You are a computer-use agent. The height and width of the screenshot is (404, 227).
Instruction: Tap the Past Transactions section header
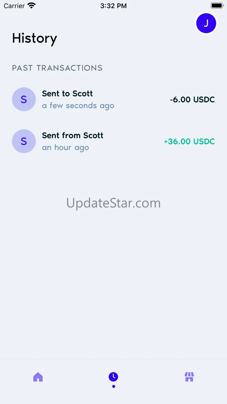point(57,68)
